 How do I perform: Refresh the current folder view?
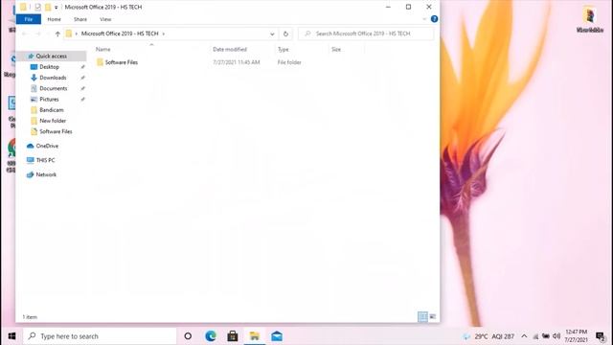(285, 34)
